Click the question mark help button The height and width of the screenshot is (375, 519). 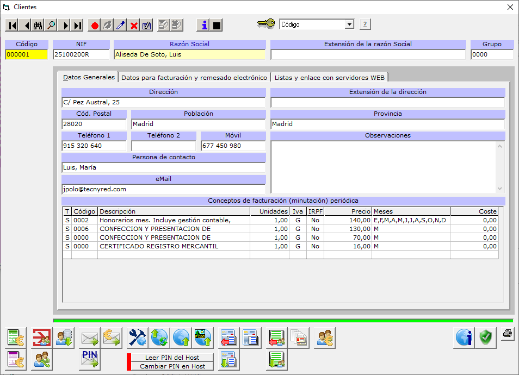365,24
